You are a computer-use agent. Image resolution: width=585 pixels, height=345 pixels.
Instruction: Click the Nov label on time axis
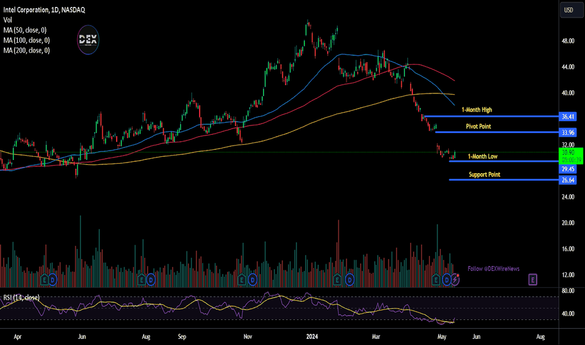coord(248,337)
